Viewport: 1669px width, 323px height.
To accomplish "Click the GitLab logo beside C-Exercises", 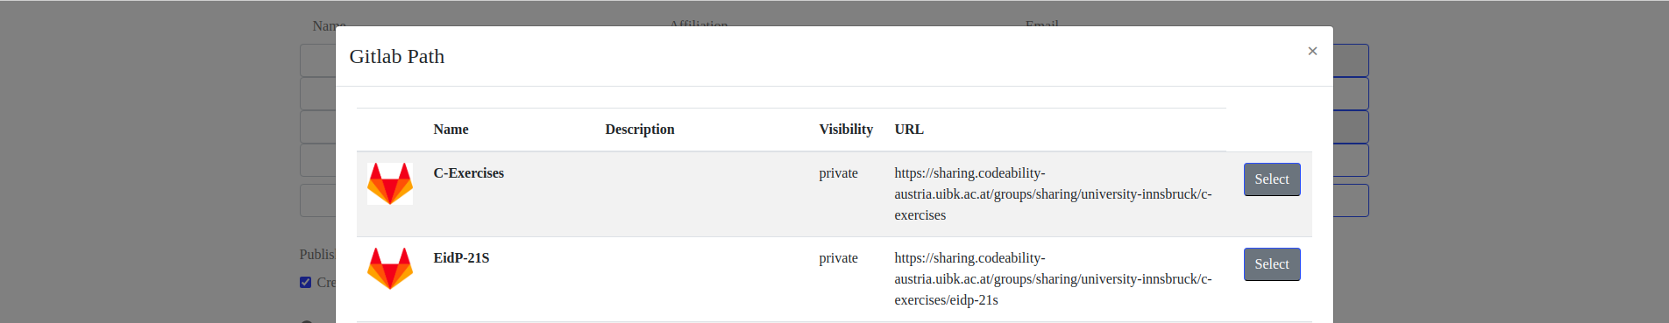I will pyautogui.click(x=390, y=184).
